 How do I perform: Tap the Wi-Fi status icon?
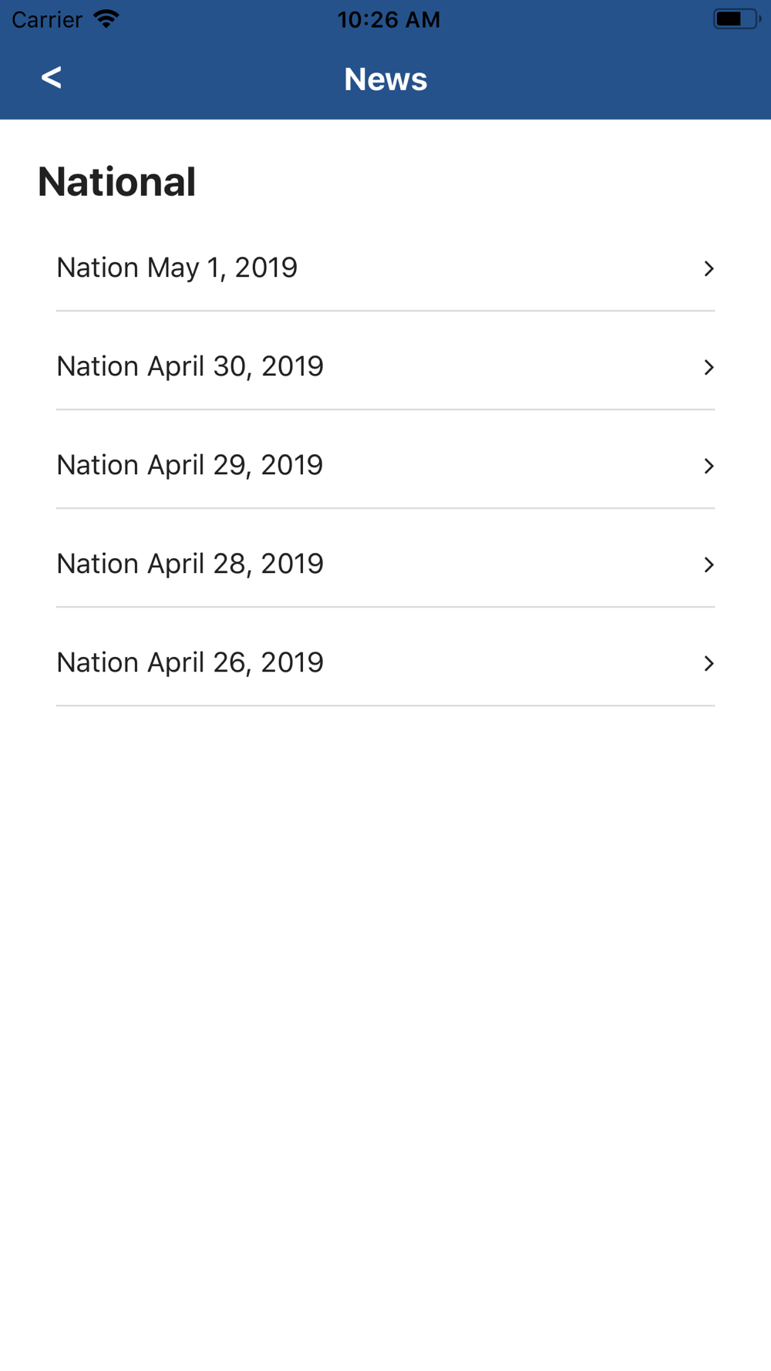click(106, 19)
